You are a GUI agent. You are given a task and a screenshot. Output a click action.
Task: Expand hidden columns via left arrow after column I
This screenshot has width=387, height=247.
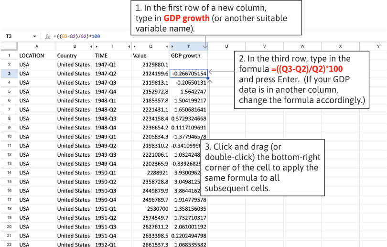click(x=129, y=46)
